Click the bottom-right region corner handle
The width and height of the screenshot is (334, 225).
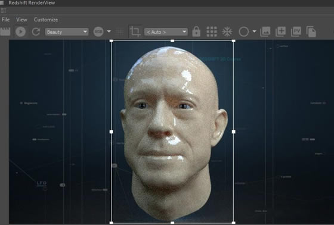coord(233,223)
